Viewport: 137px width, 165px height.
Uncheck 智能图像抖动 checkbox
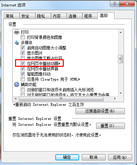[x=23, y=74]
